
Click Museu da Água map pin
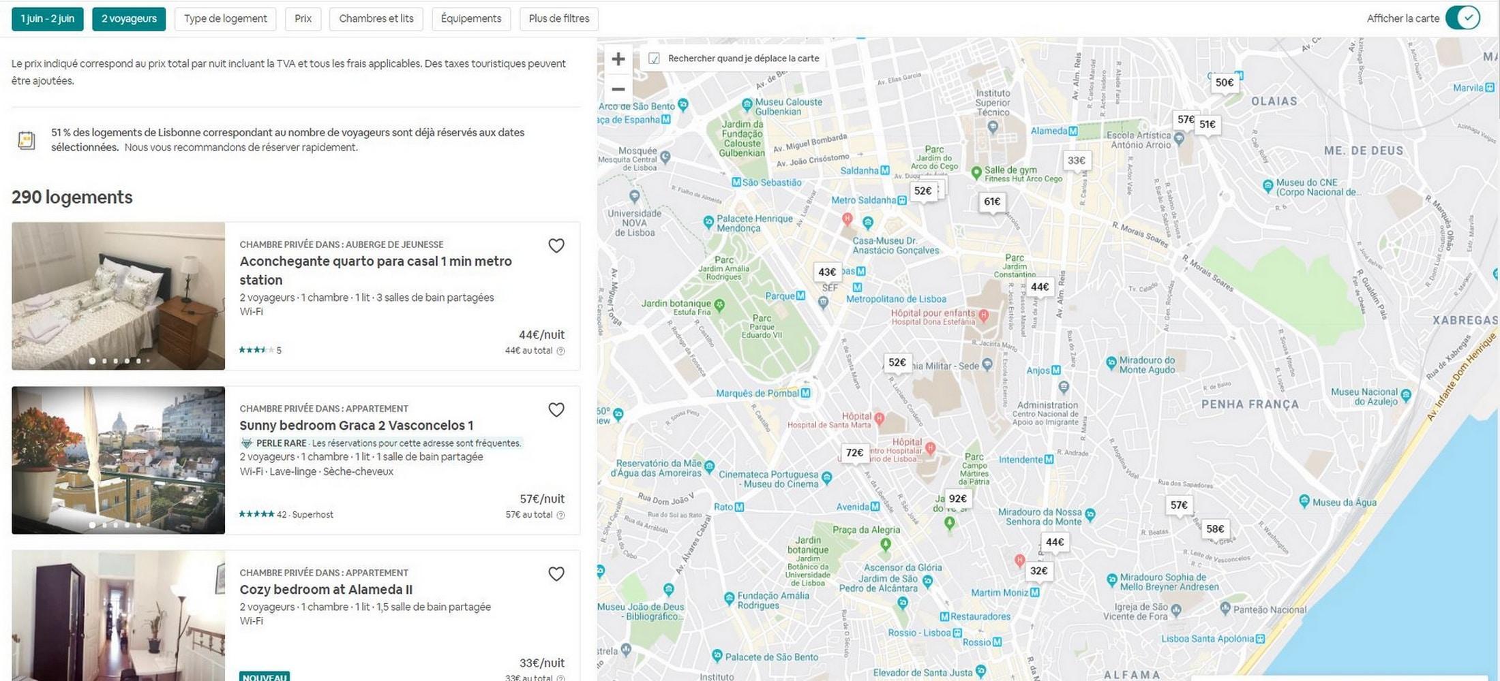[x=1304, y=501]
